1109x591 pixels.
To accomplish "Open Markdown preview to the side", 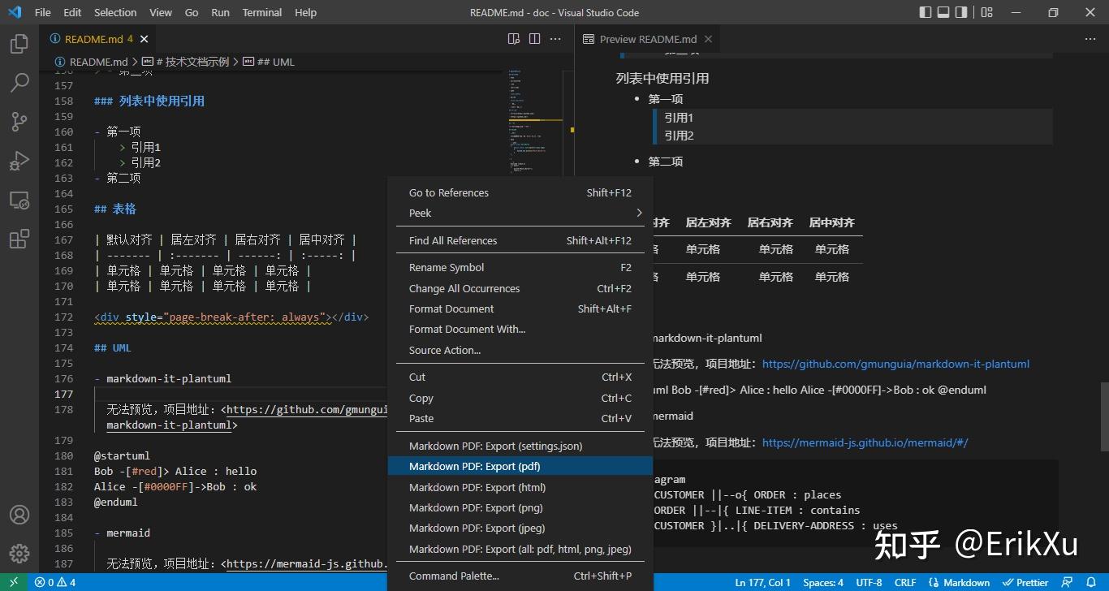I will 513,38.
